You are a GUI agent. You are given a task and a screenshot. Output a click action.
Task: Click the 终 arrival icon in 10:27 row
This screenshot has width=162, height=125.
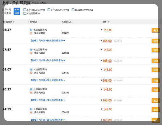click(31, 93)
